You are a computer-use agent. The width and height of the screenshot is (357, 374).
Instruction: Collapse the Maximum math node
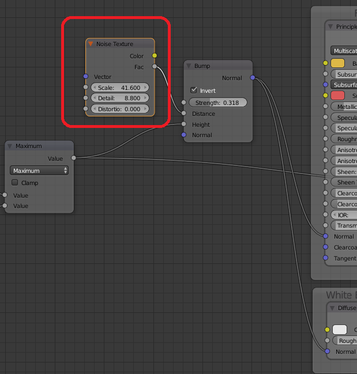[x=10, y=146]
